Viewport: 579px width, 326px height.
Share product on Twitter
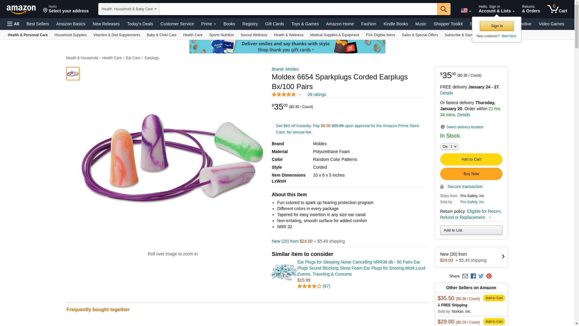(481, 276)
